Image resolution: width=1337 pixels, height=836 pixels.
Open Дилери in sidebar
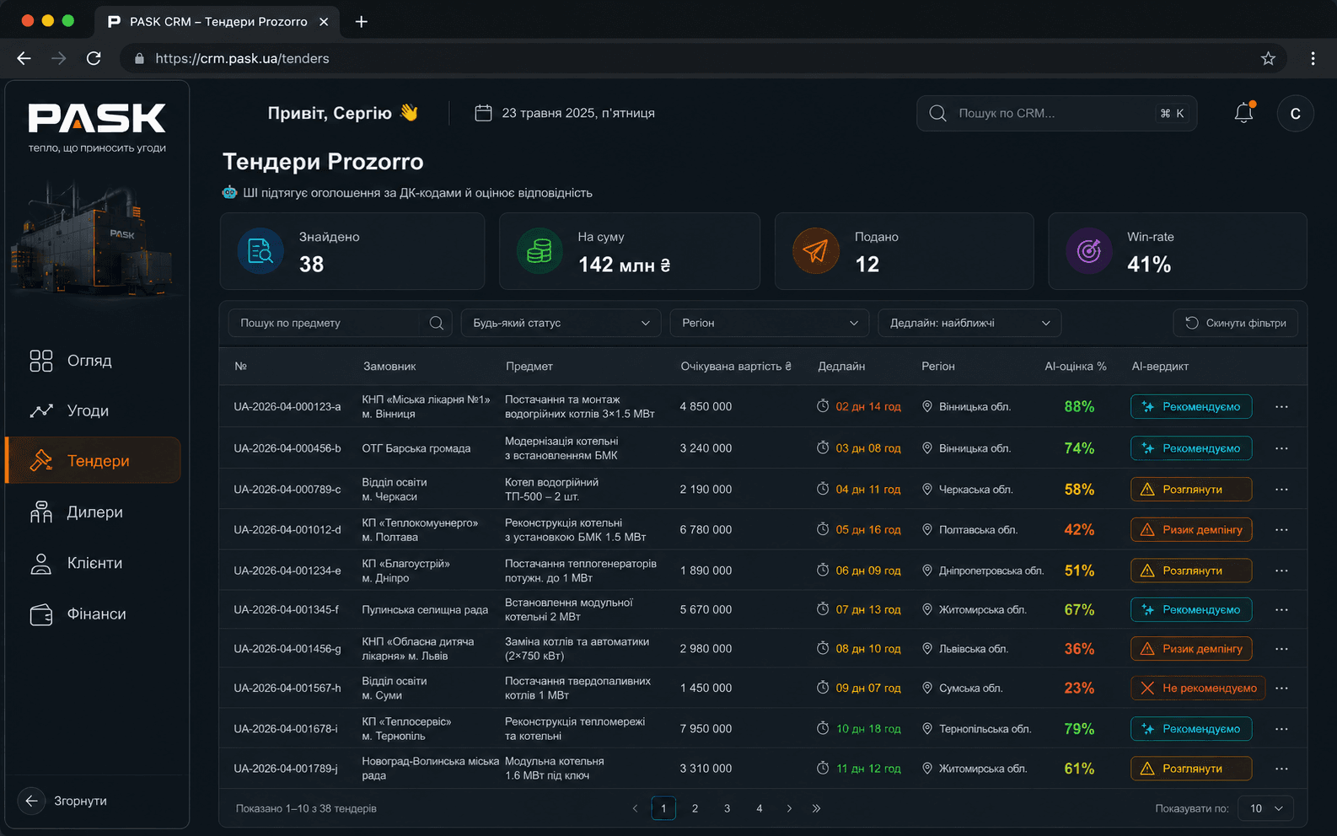click(x=93, y=512)
